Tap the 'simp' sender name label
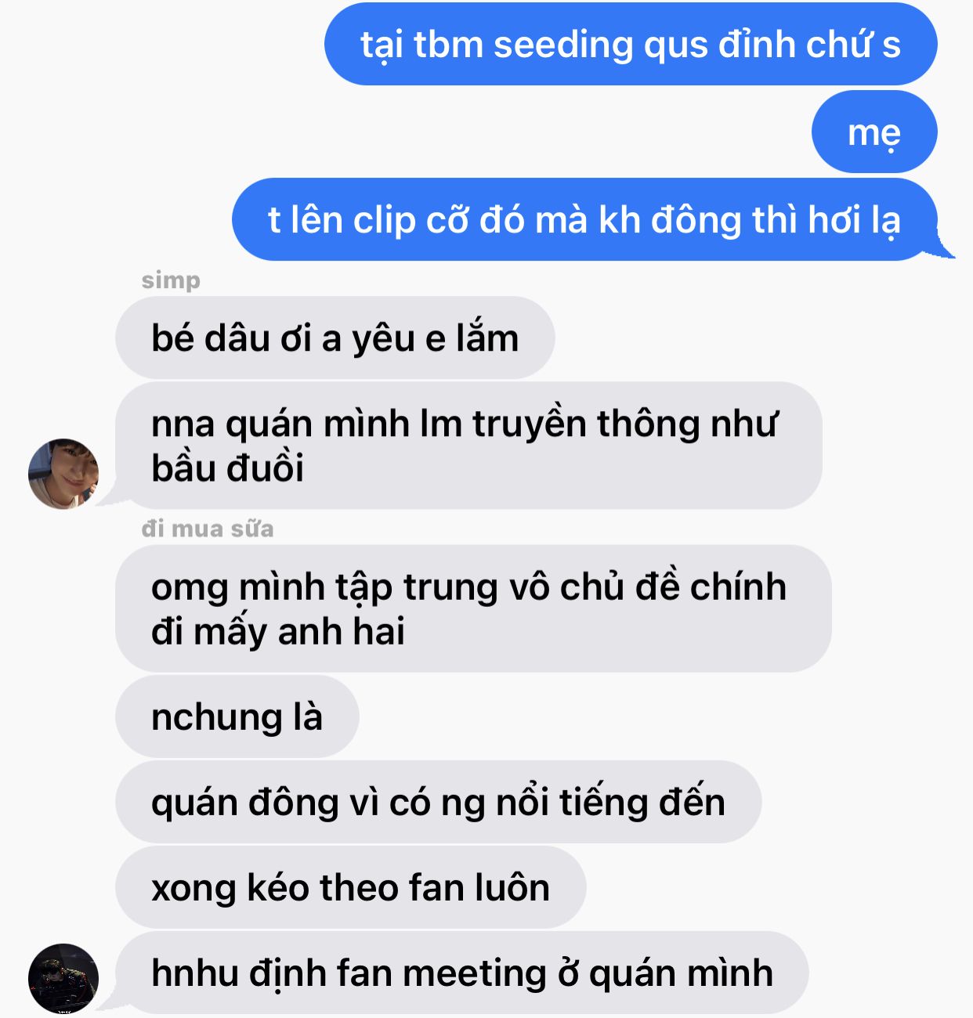 pos(171,280)
